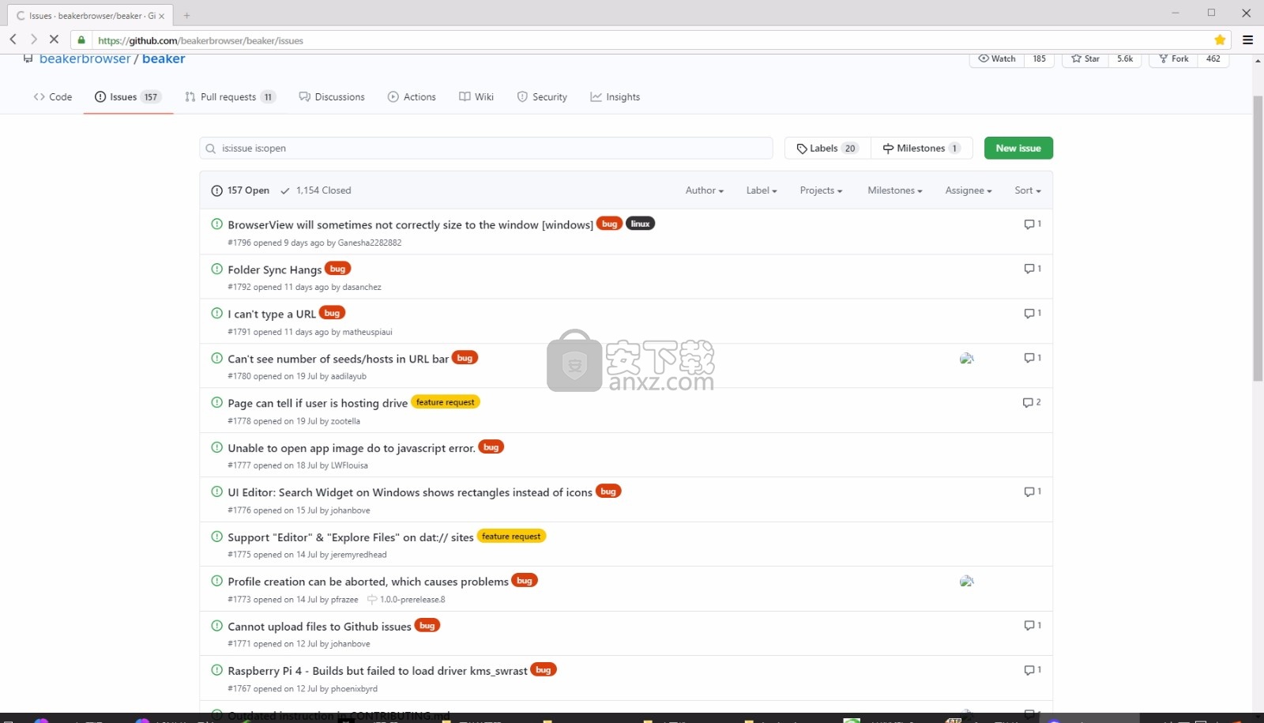Switch to the Code tab
Image resolution: width=1264 pixels, height=723 pixels.
(x=53, y=97)
